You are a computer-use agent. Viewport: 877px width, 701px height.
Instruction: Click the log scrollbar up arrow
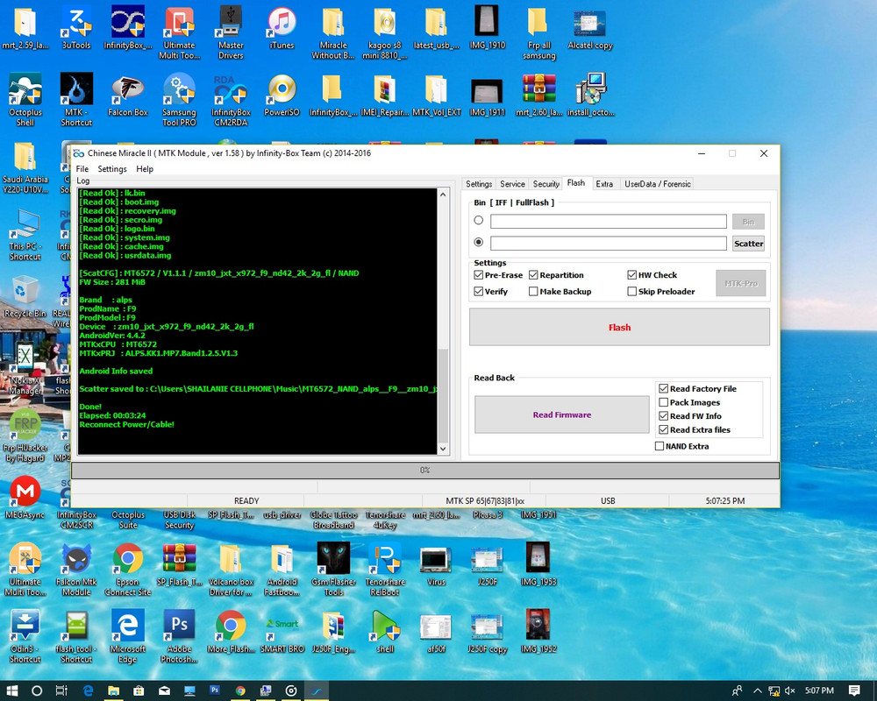tap(443, 195)
